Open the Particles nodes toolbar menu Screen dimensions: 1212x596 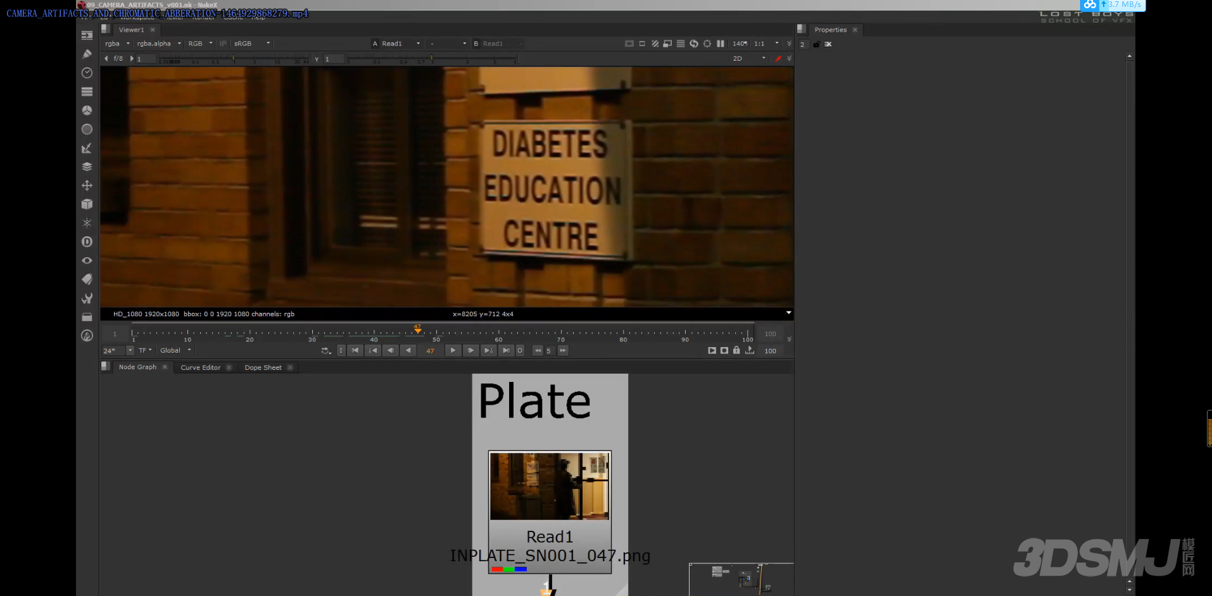coord(87,223)
